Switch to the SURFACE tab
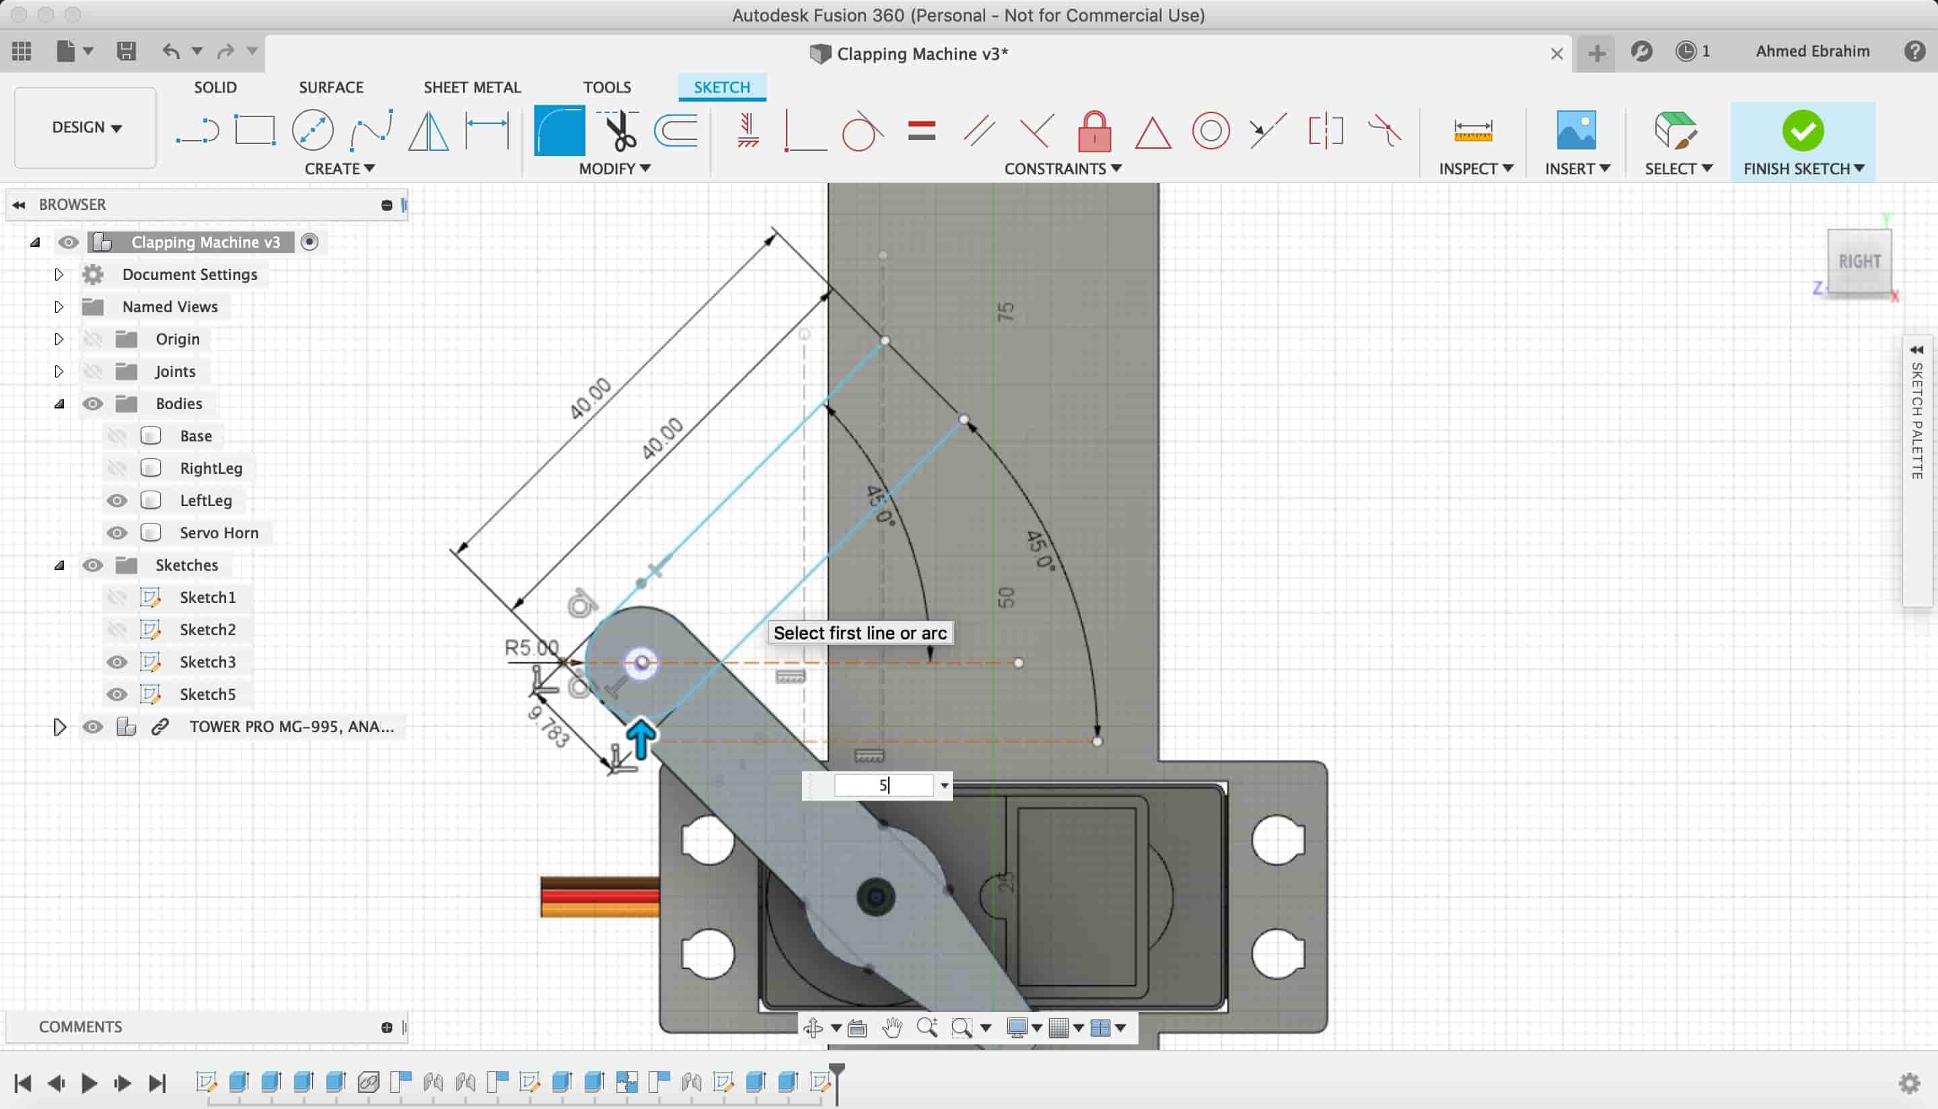Image resolution: width=1938 pixels, height=1109 pixels. [x=331, y=87]
